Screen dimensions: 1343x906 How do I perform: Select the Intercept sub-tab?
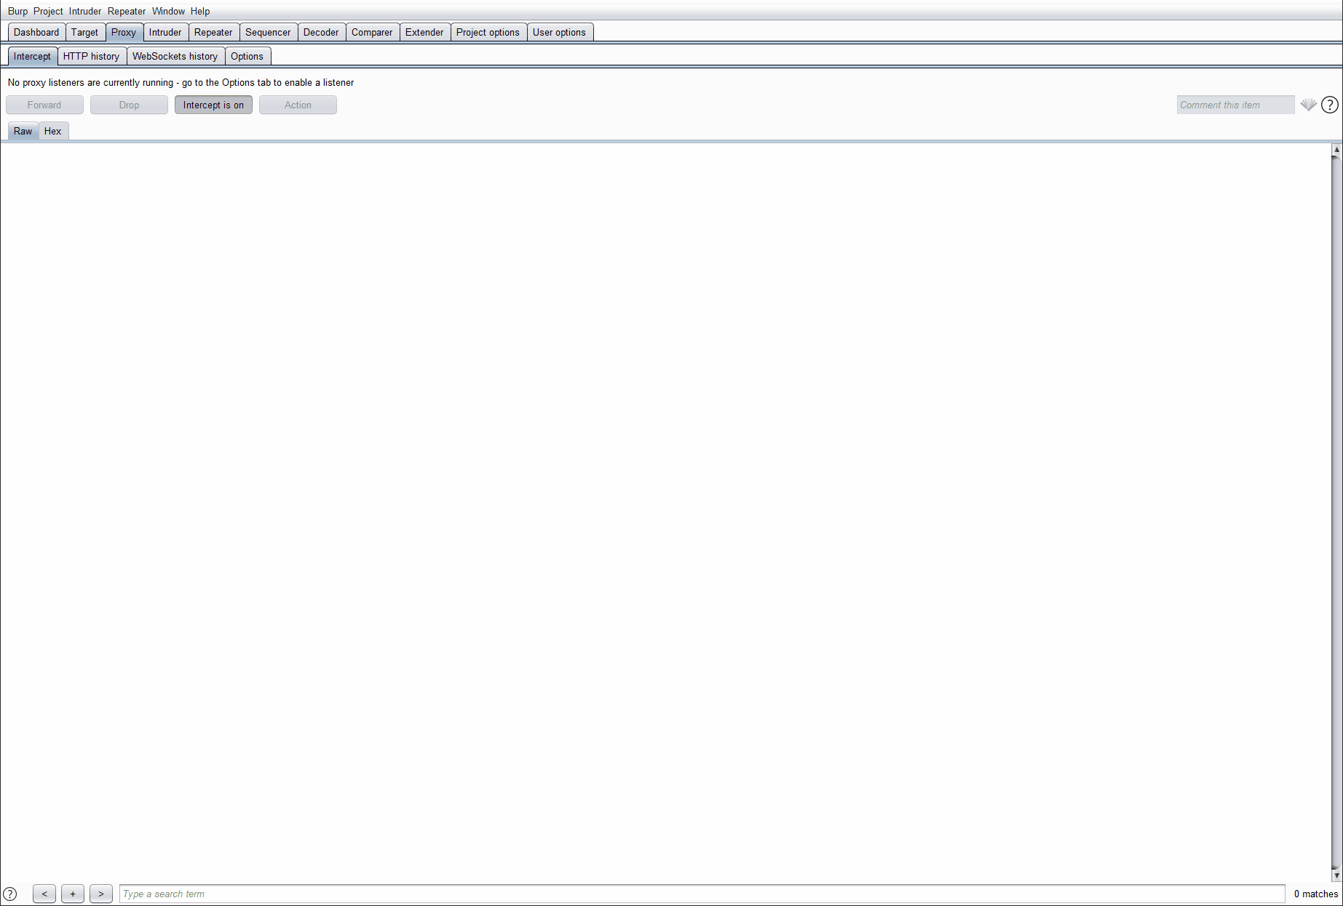pyautogui.click(x=32, y=56)
